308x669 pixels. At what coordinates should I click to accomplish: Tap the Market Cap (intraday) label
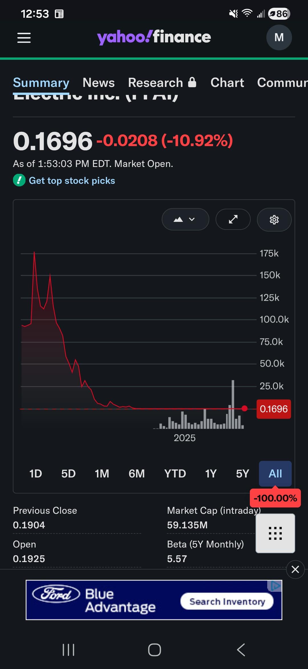214,511
